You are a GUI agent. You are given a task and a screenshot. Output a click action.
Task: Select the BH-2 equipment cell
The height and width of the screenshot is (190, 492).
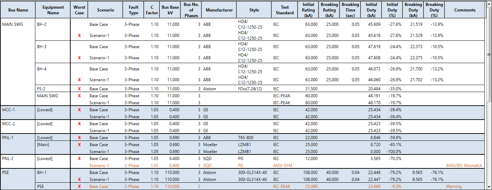pos(53,30)
